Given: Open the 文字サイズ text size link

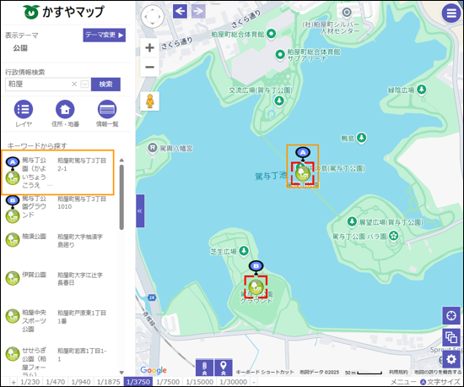Looking at the screenshot, I should click(440, 382).
